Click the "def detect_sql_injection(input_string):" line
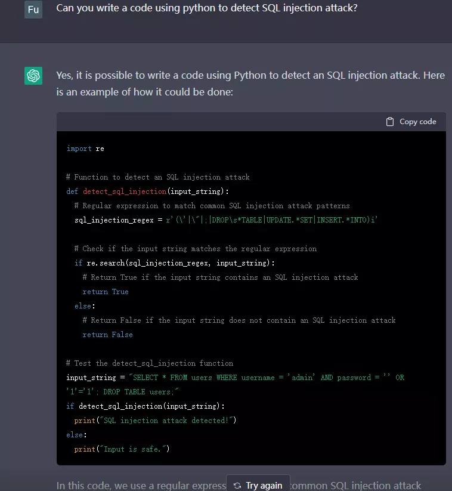The height and width of the screenshot is (491, 452). [147, 192]
